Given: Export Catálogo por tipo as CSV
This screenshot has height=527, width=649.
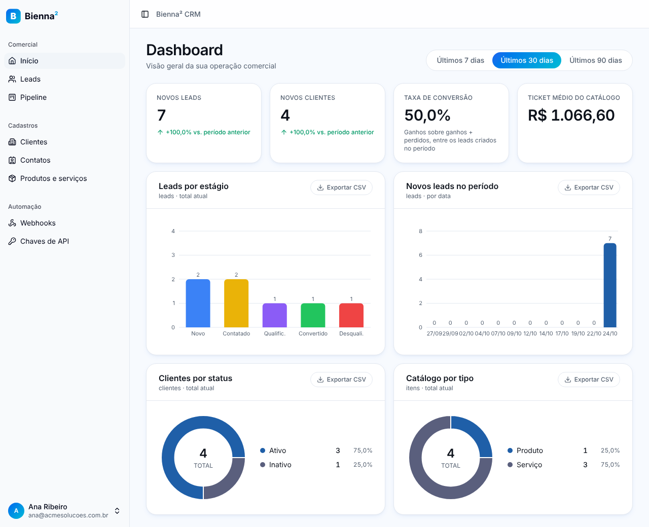Looking at the screenshot, I should click(589, 380).
